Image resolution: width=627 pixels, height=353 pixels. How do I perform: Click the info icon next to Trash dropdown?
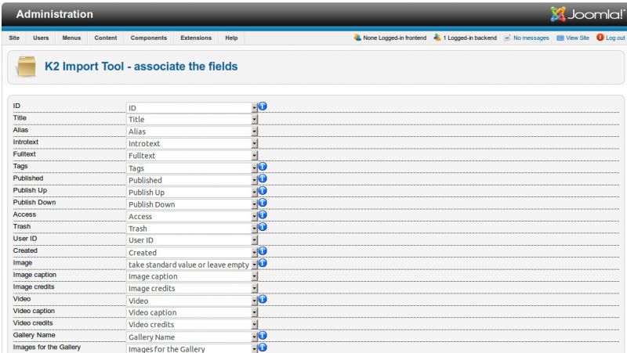point(263,227)
